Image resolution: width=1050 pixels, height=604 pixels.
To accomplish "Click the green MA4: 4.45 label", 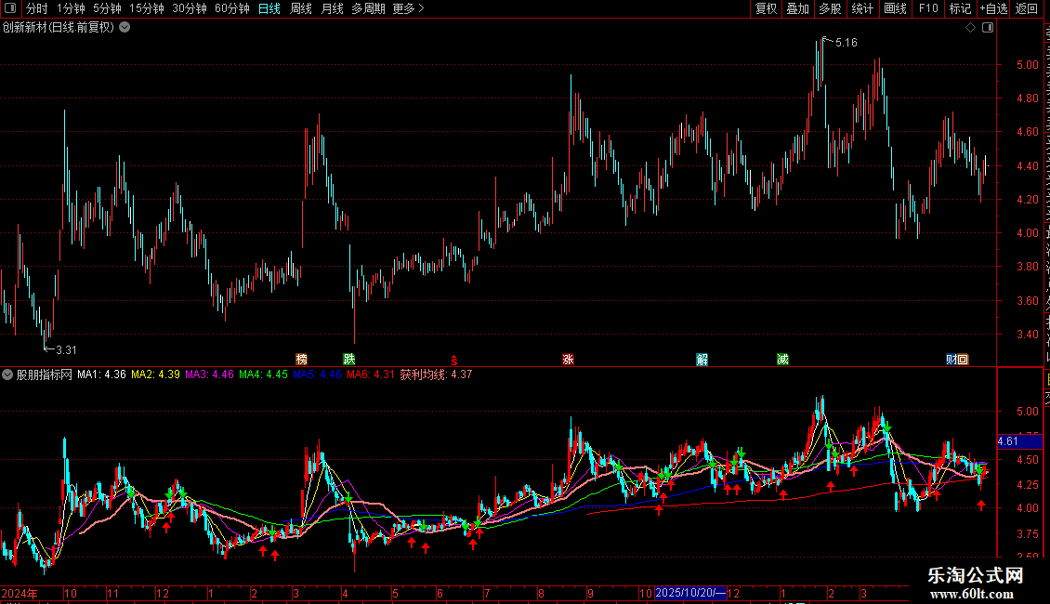I will click(263, 375).
